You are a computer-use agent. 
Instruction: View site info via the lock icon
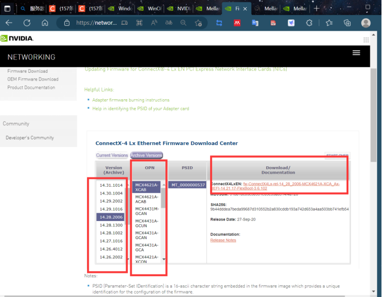pyautogui.click(x=67, y=23)
